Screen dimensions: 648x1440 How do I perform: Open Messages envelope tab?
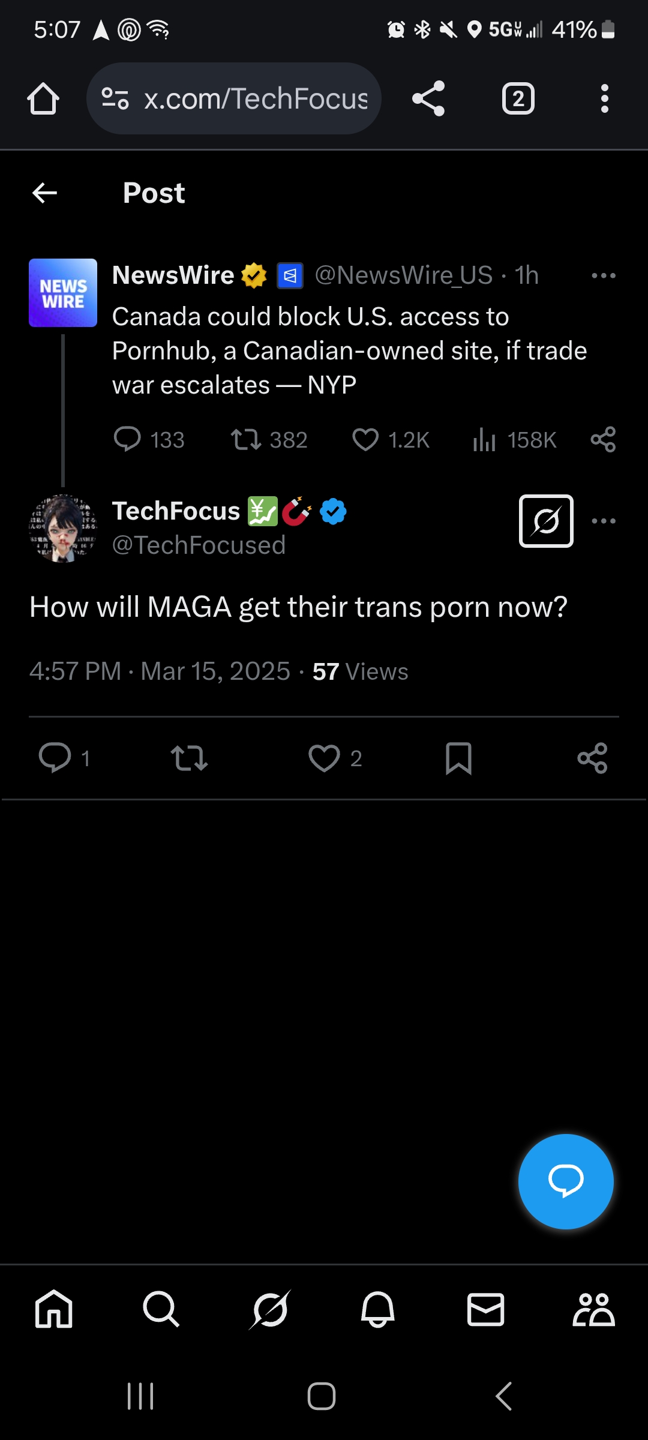tap(485, 1309)
